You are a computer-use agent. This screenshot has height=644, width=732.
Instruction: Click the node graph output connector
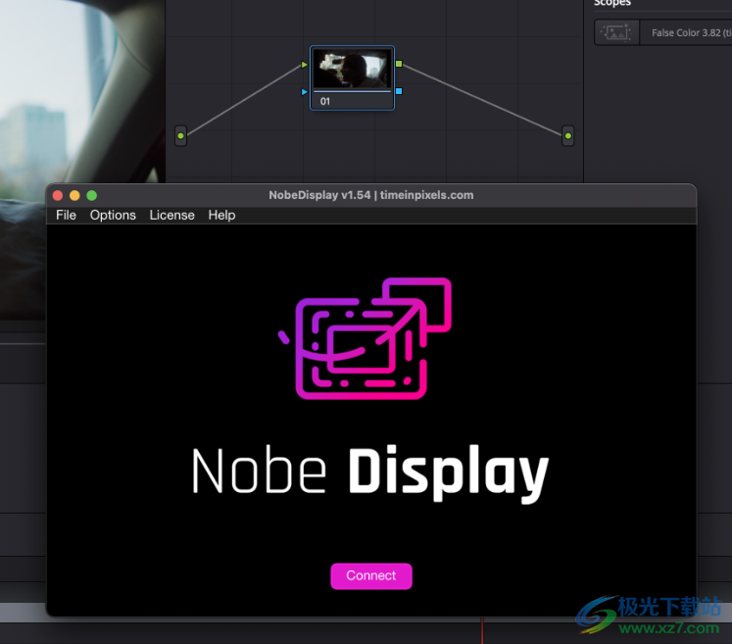(568, 136)
